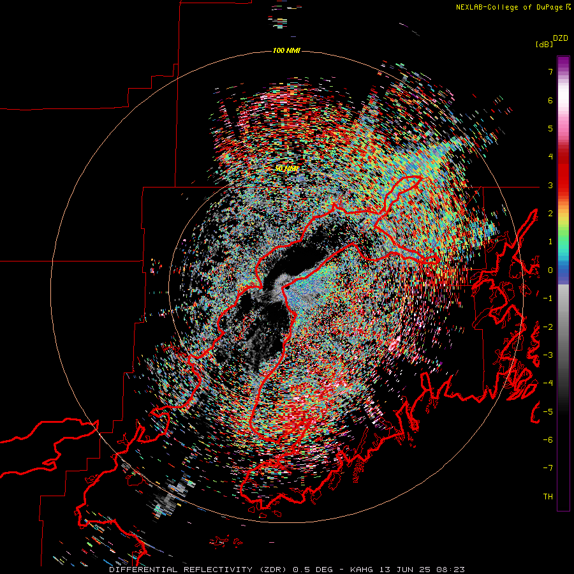Click the 2 dB scale label
The image size is (574, 574).
tap(550, 214)
